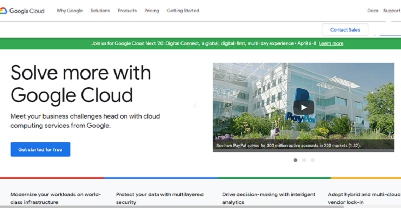The height and width of the screenshot is (208, 401).
Task: Select the third carousel dot
Action: click(x=312, y=160)
